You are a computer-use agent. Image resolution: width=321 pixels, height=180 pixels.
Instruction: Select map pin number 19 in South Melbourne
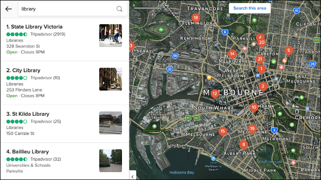pos(252,129)
